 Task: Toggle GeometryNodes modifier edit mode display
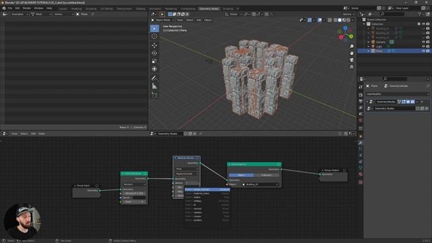coord(404,102)
